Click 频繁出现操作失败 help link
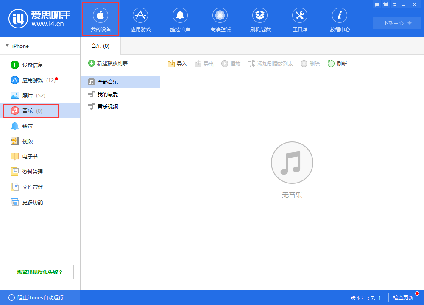424x305 pixels. pyautogui.click(x=40, y=272)
